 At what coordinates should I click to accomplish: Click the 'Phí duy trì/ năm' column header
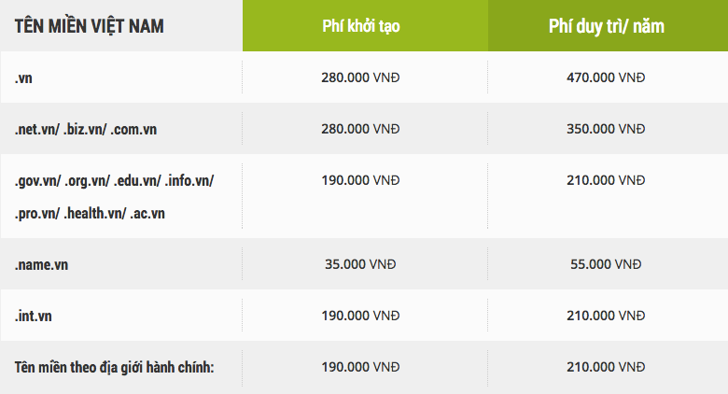tap(607, 26)
